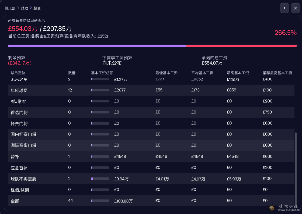Image resolution: width=302 pixels, height=214 pixels.
Task: Click the back arrow navigation button
Action: pos(284,8)
